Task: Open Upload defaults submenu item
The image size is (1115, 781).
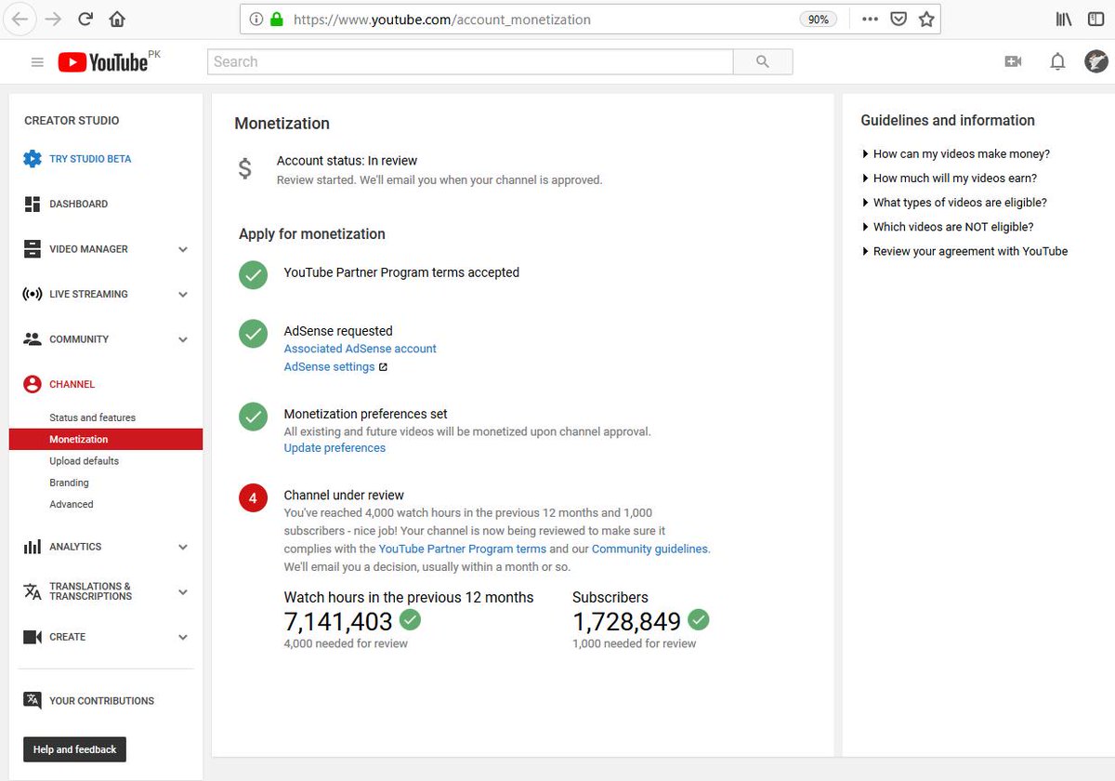Action: pos(85,461)
